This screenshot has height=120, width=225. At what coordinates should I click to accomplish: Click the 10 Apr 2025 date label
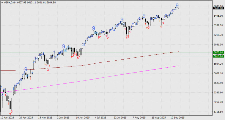pyautogui.click(x=7, y=118)
